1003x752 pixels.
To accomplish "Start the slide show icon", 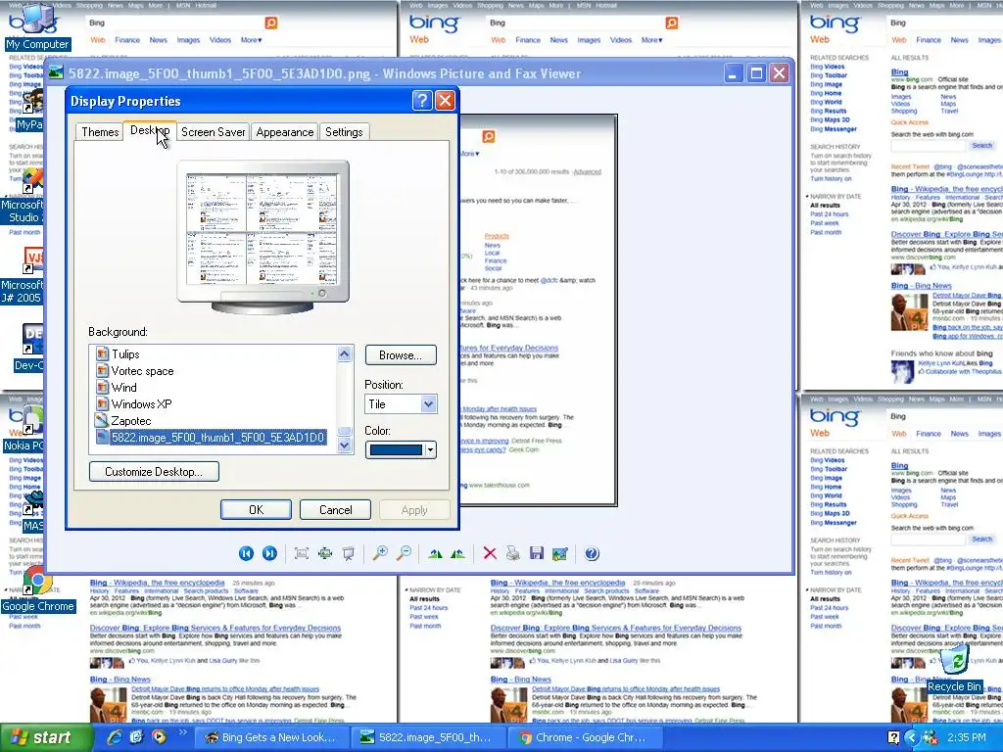I will 349,554.
